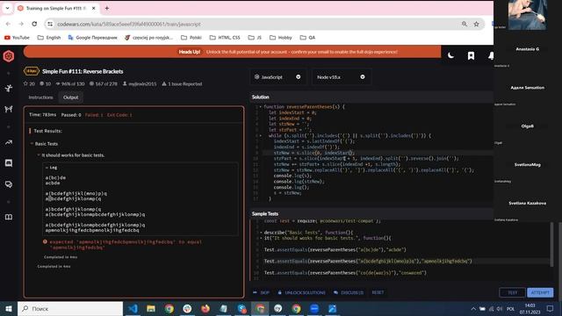The height and width of the screenshot is (316, 562).
Task: Open the kata author profile link
Action: tap(140, 84)
